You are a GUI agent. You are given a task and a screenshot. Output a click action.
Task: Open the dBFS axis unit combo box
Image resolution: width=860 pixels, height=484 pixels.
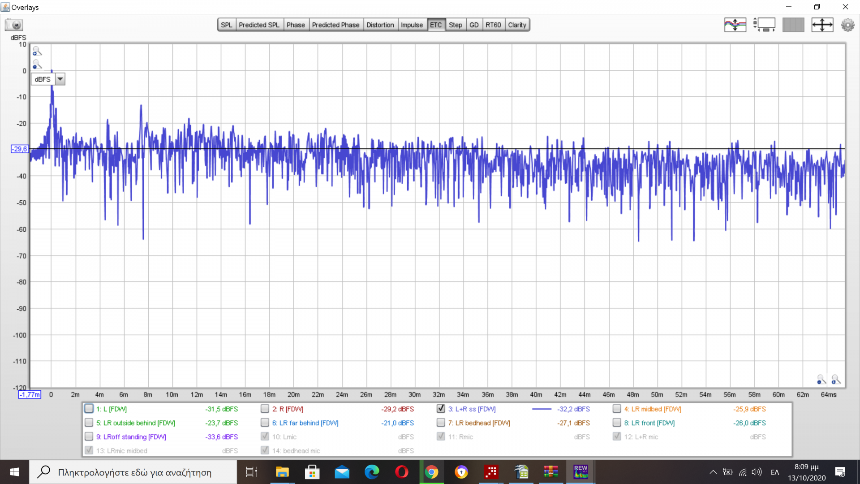pyautogui.click(x=43, y=79)
